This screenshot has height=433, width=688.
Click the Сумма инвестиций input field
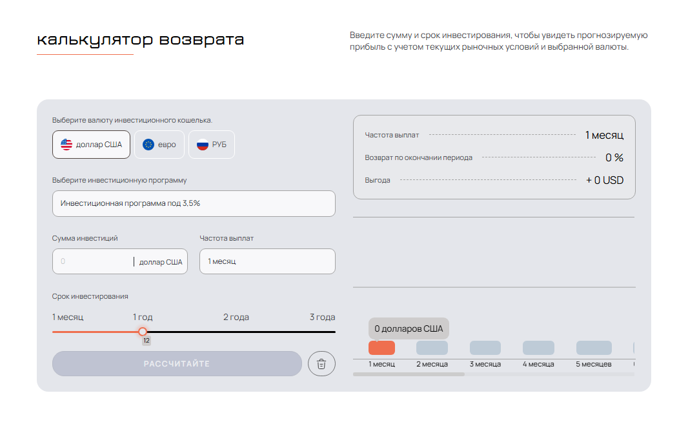point(94,261)
